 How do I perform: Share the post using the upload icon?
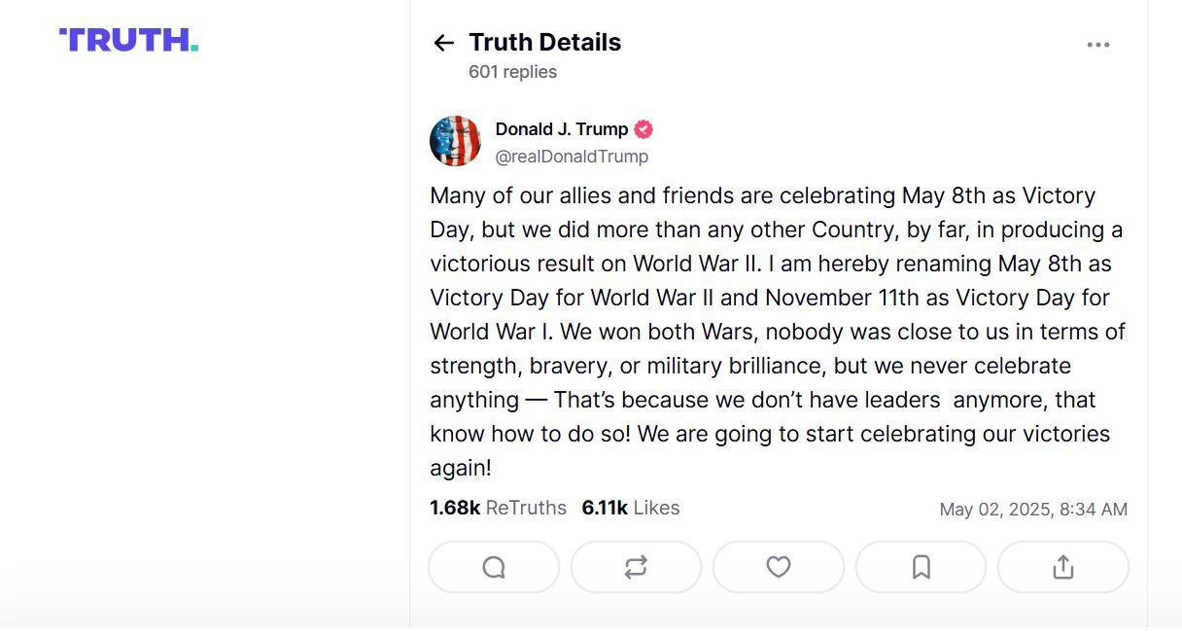pos(1063,567)
